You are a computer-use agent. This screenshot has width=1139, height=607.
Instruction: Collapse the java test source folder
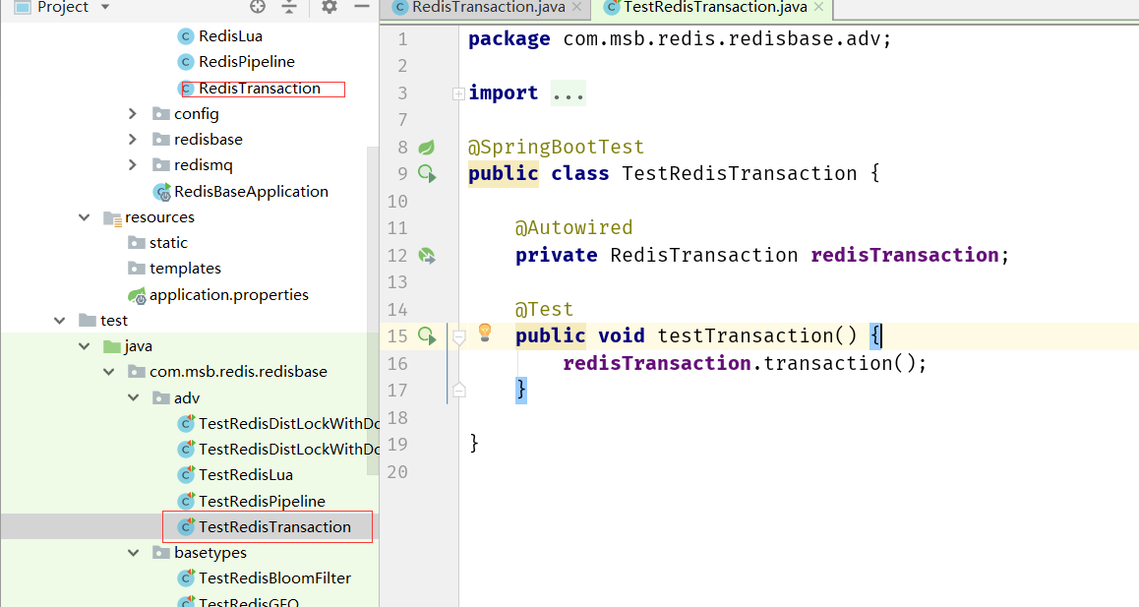coord(85,346)
